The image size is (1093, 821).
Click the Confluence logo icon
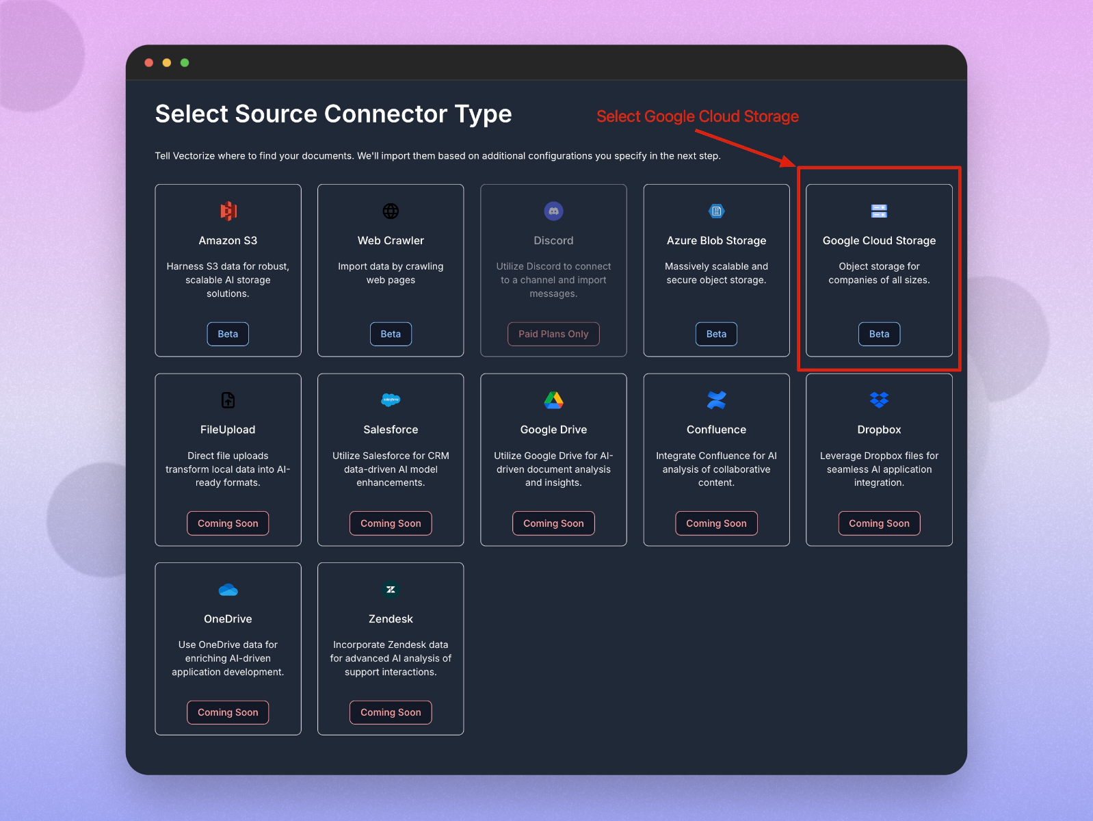(716, 400)
